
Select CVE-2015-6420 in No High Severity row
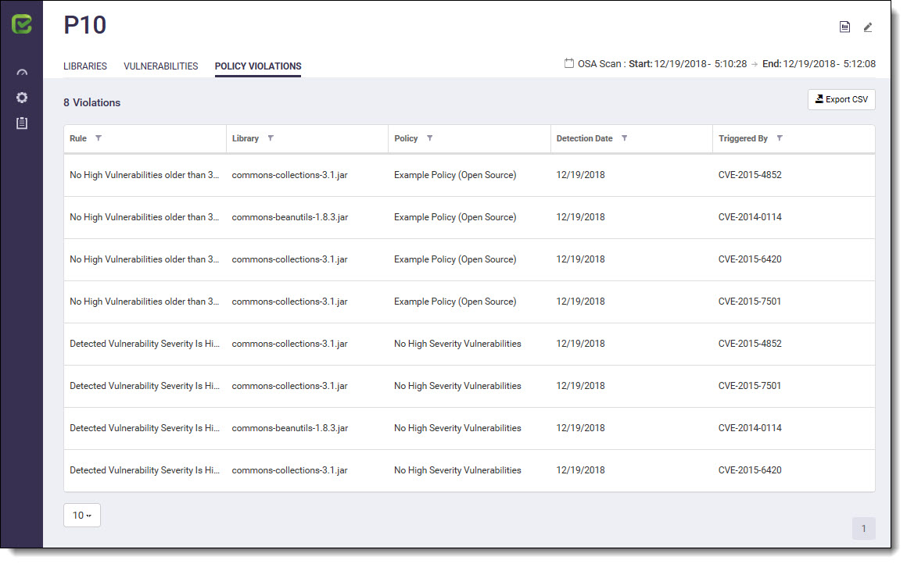(x=750, y=470)
